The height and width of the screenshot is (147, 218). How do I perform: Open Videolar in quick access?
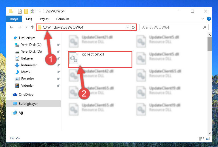click(x=24, y=86)
